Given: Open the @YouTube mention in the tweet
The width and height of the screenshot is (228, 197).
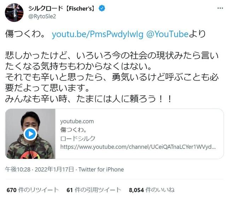Looking at the screenshot, I should pyautogui.click(x=167, y=34).
